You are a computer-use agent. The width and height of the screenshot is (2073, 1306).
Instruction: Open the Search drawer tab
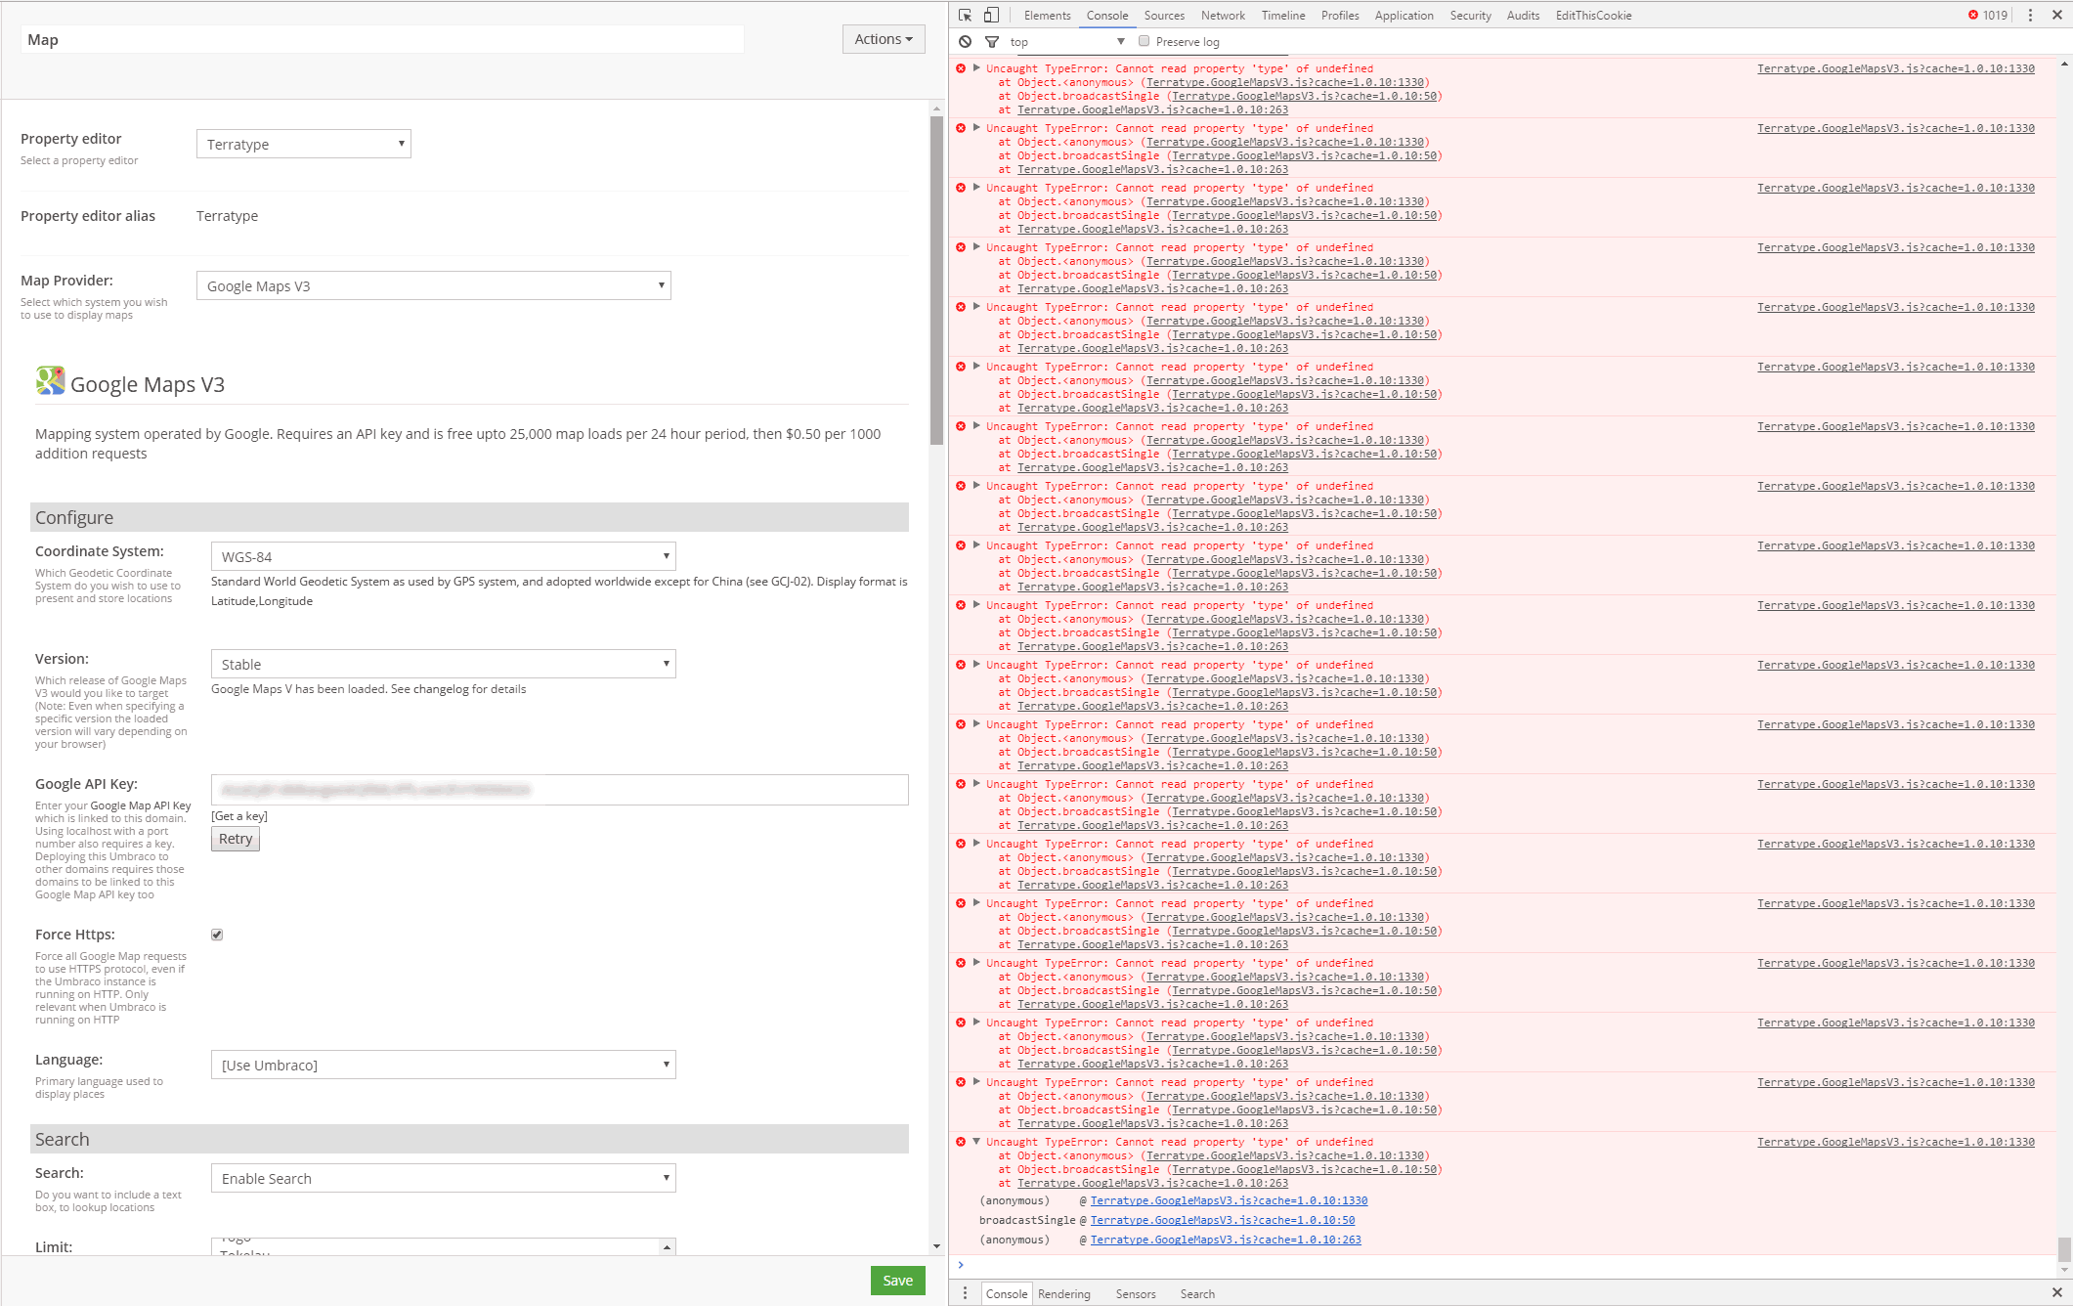coord(1197,1293)
